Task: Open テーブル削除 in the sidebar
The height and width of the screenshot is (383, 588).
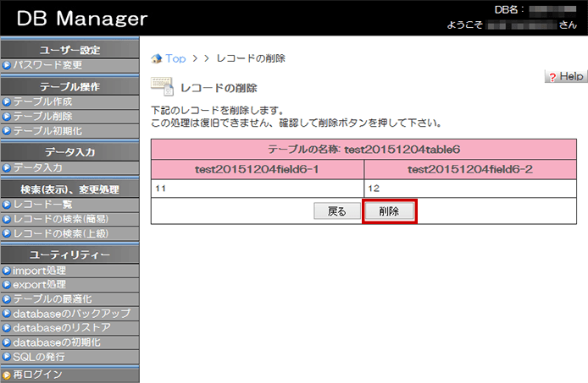Action: (42, 116)
